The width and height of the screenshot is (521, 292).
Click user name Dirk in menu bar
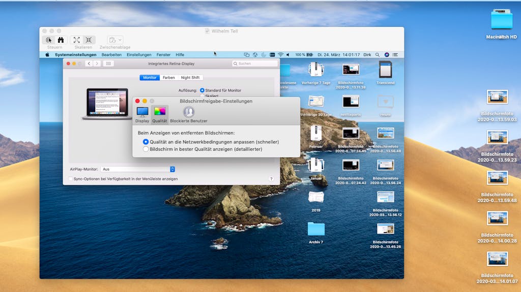(x=367, y=55)
